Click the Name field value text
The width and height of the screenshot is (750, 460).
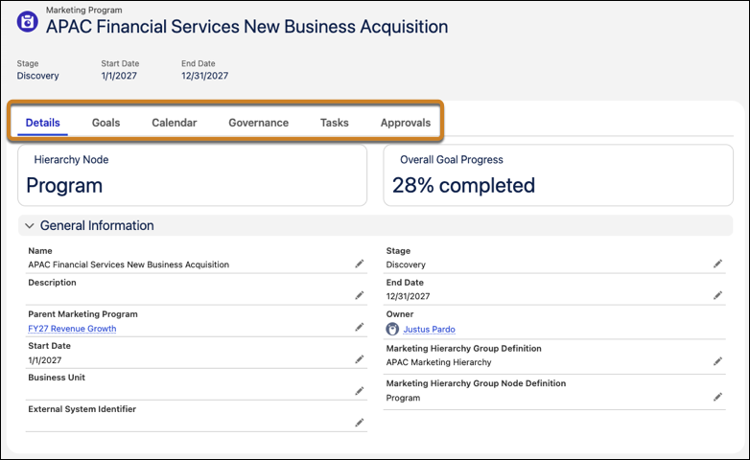point(129,264)
